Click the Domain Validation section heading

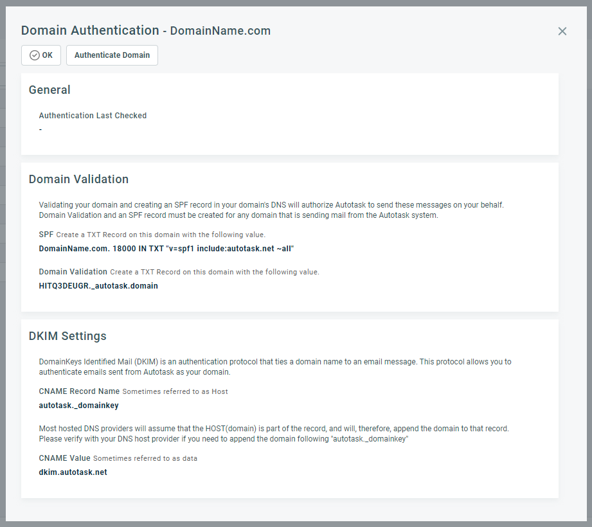[78, 179]
